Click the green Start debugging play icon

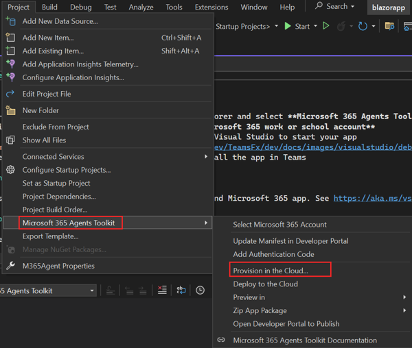(288, 26)
